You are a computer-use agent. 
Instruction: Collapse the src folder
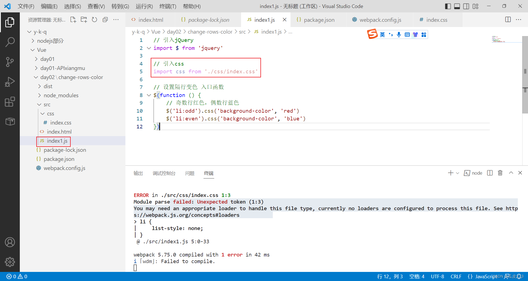pos(39,104)
